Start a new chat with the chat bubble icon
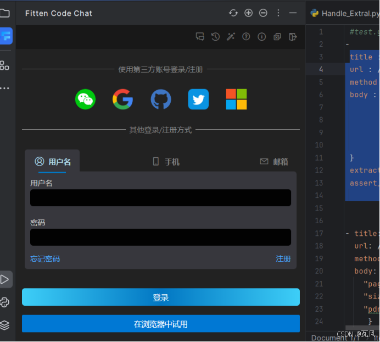 (x=200, y=37)
